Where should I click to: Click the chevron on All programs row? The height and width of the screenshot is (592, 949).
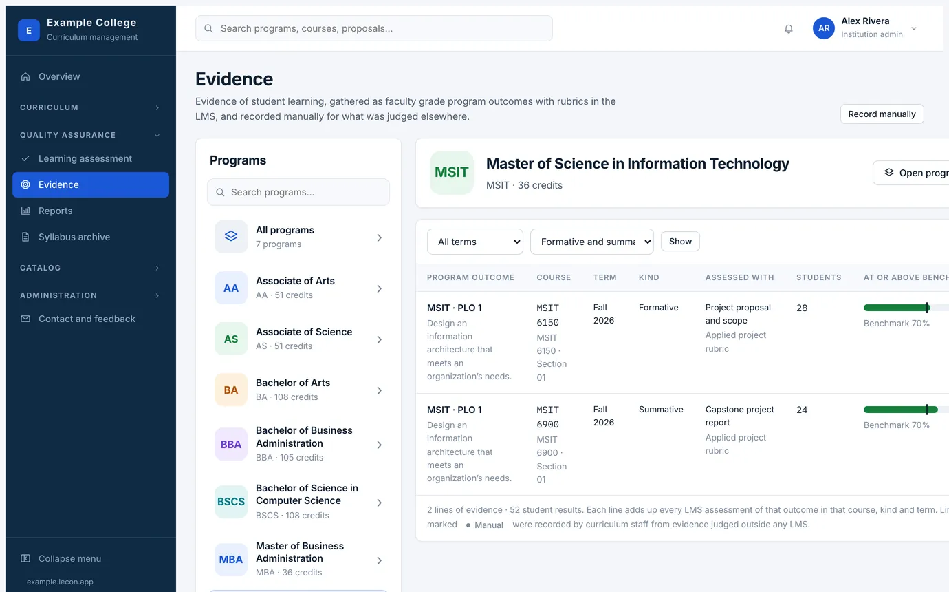point(380,237)
